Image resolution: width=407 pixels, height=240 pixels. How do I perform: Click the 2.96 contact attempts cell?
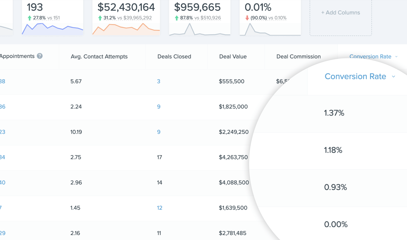tap(76, 183)
